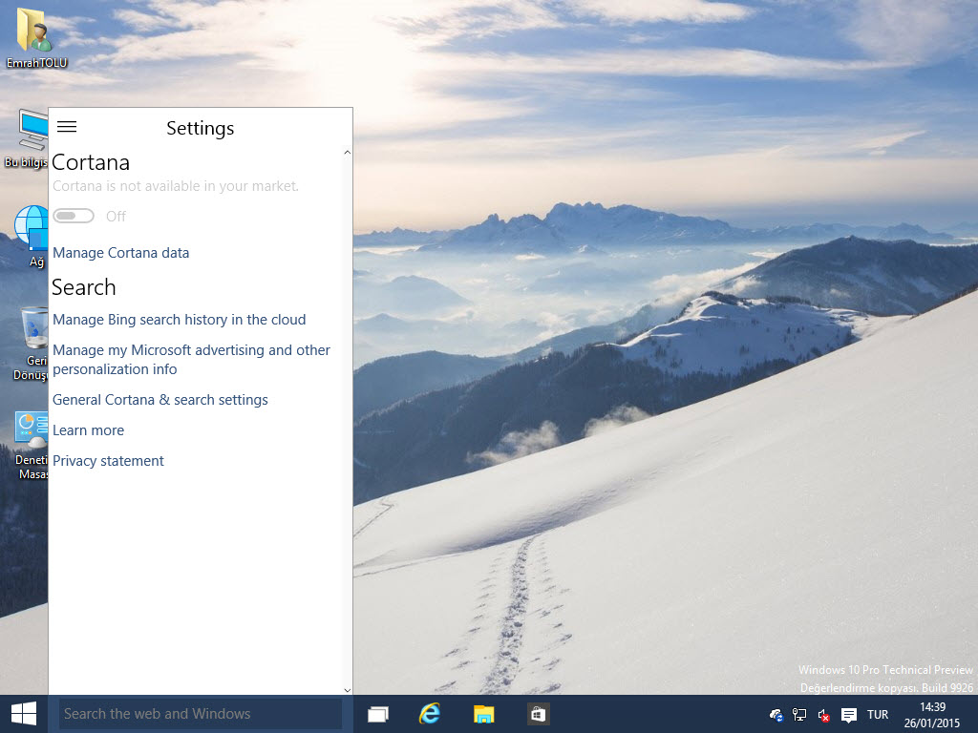Click the network status tray icon
The width and height of the screenshot is (978, 733).
[799, 715]
